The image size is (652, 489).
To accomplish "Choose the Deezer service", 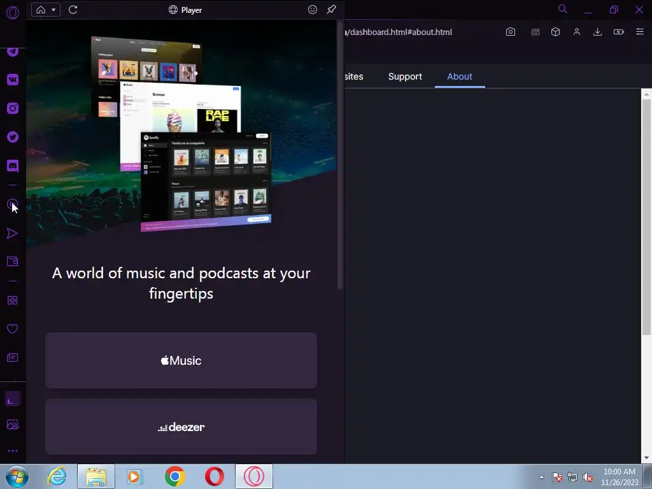I will (x=181, y=427).
